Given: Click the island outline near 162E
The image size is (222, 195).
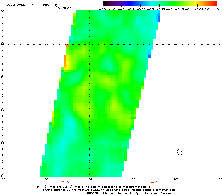Looking at the screenshot, I should (179, 152).
